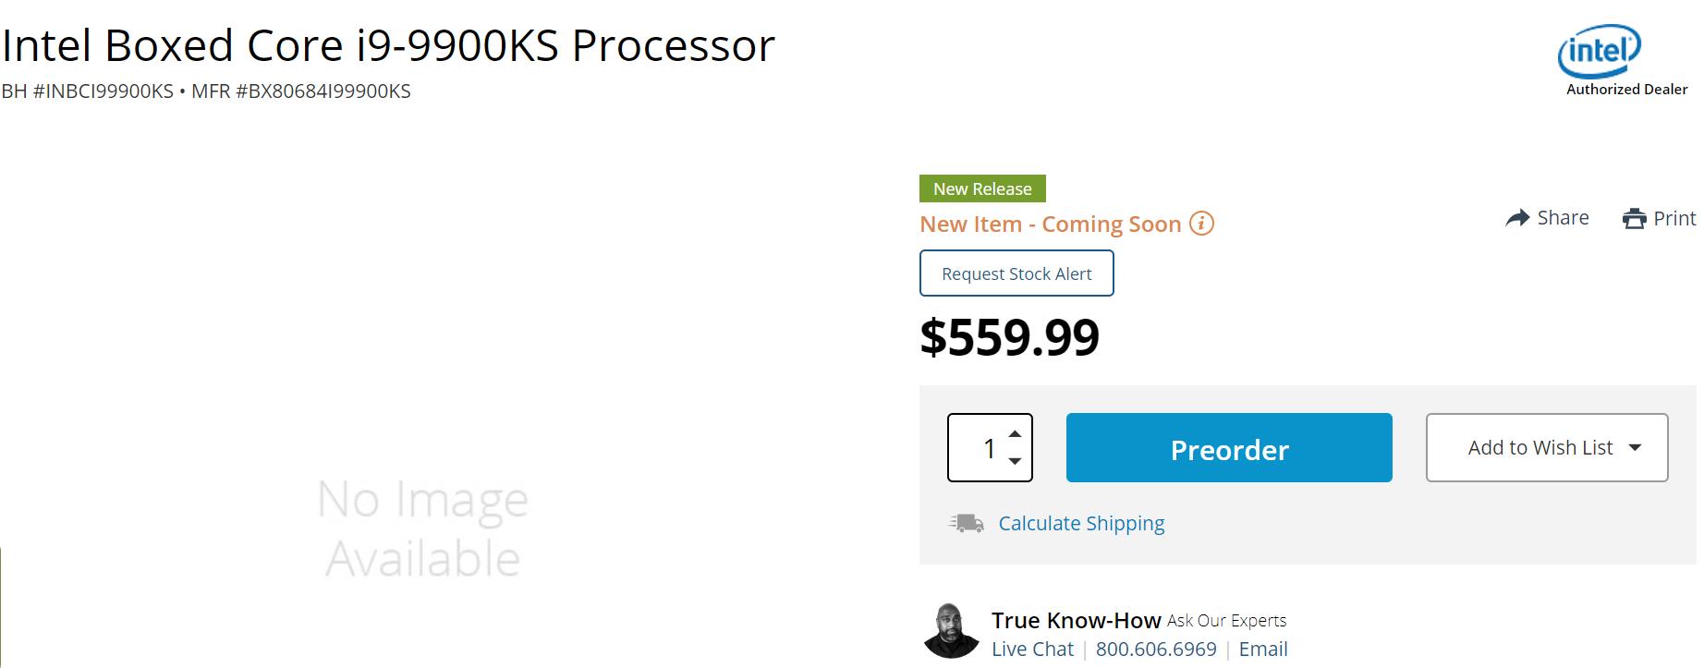Click the Preorder button
This screenshot has width=1704, height=668.
(x=1229, y=448)
